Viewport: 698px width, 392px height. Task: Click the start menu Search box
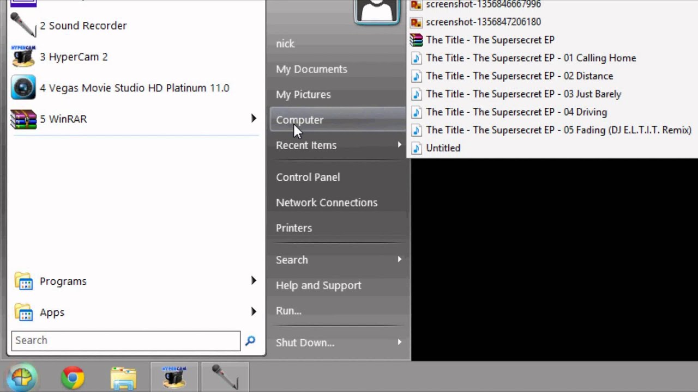(x=125, y=341)
